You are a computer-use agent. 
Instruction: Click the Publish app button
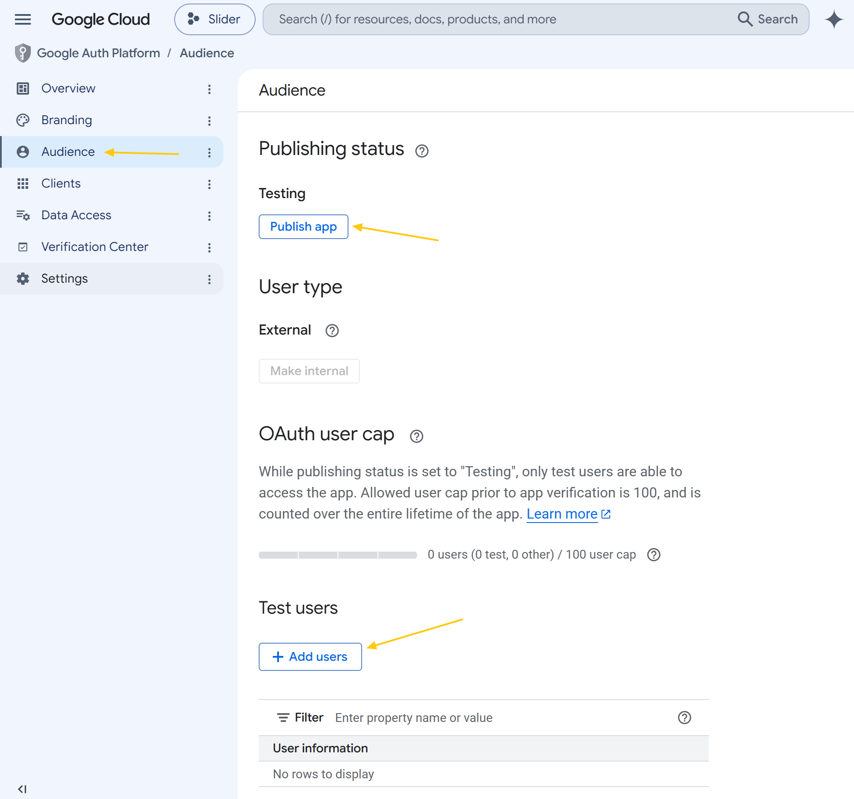(304, 227)
